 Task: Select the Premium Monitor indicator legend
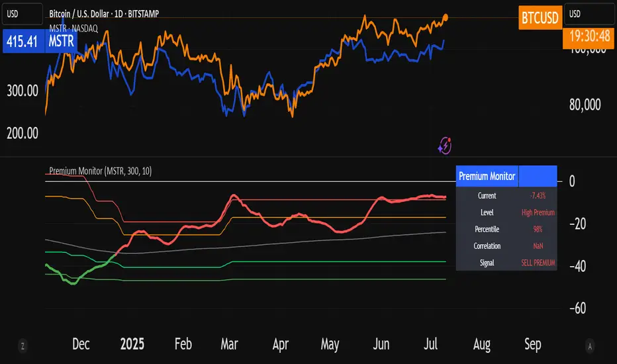click(100, 171)
